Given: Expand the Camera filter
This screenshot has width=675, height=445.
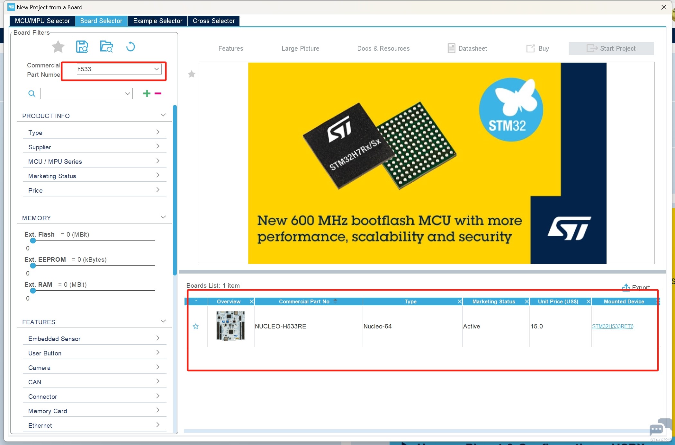Looking at the screenshot, I should click(94, 368).
